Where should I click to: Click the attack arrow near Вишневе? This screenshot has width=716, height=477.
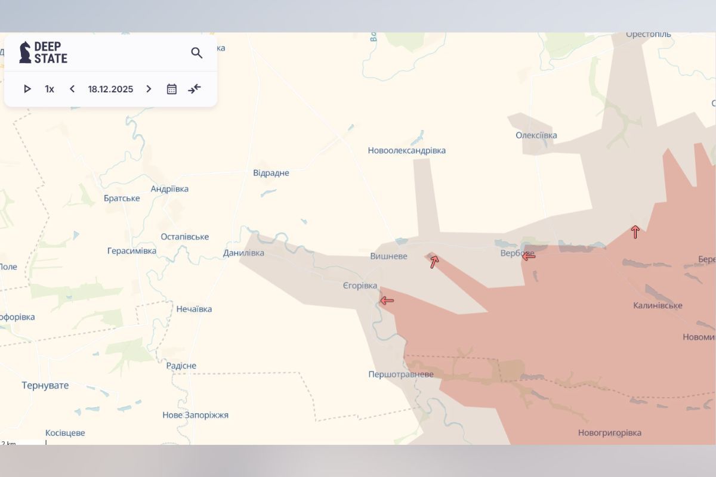point(434,261)
